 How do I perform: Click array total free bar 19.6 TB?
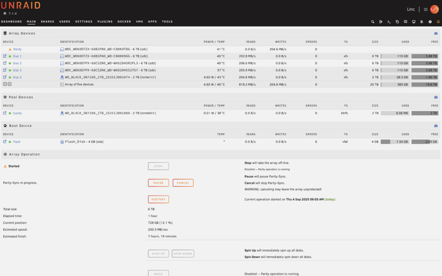coord(425,84)
